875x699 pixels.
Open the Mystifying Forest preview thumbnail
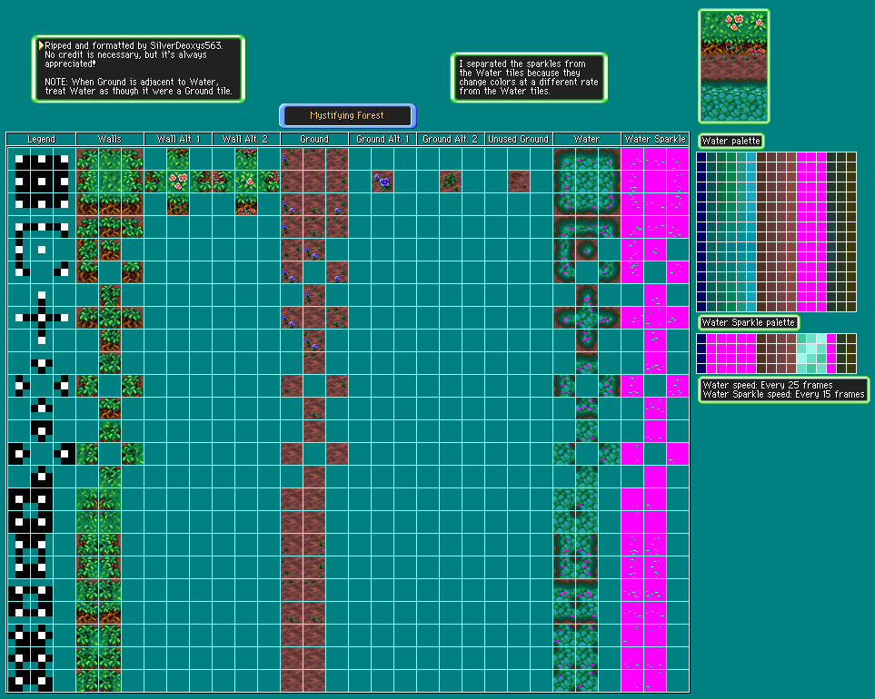pos(734,66)
